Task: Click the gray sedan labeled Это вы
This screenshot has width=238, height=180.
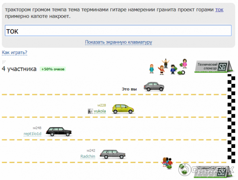Action: [154, 87]
